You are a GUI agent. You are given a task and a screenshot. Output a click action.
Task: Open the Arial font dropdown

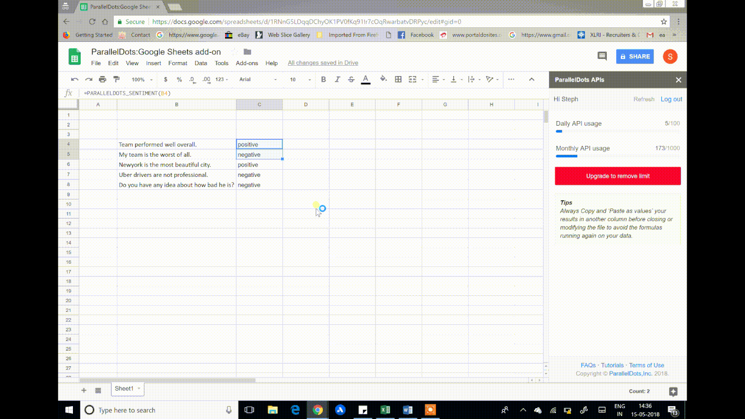coord(258,80)
